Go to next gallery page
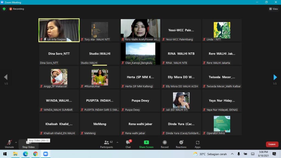 point(275,77)
